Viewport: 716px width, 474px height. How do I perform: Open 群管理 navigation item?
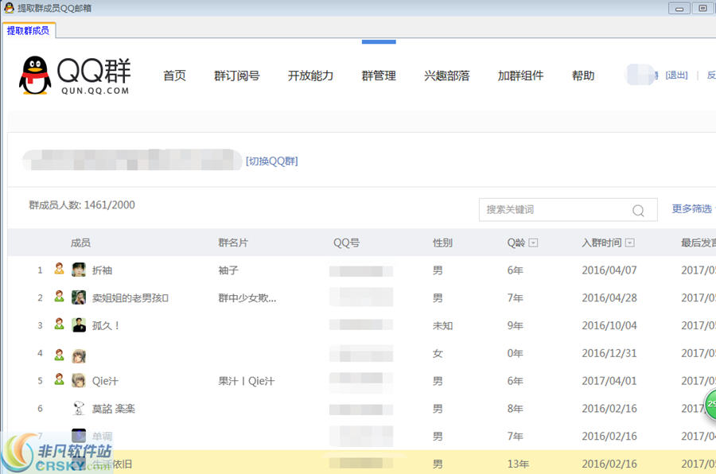click(x=379, y=76)
